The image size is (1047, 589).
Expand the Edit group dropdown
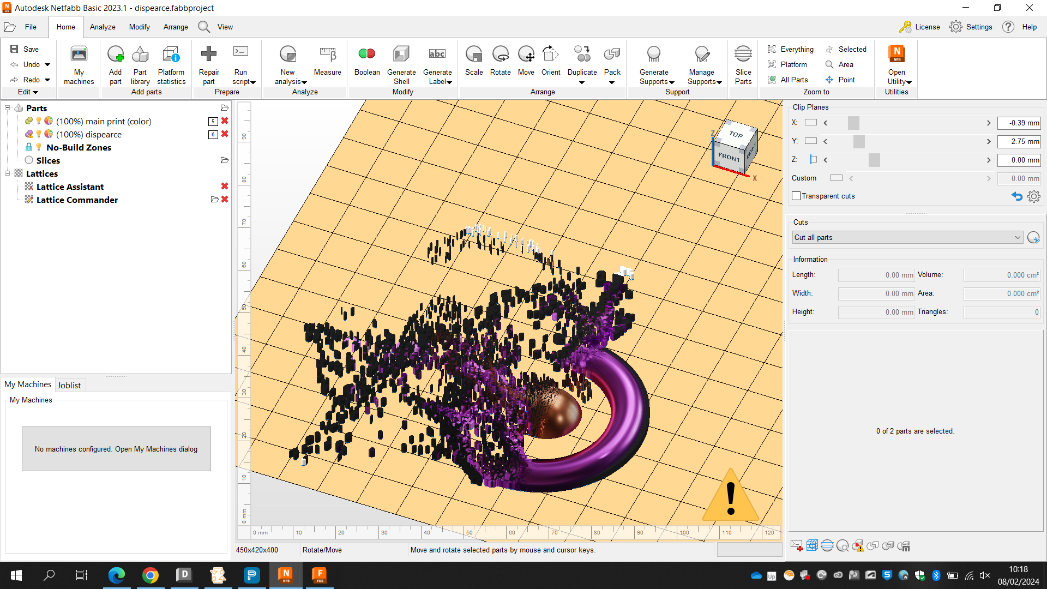tap(28, 92)
